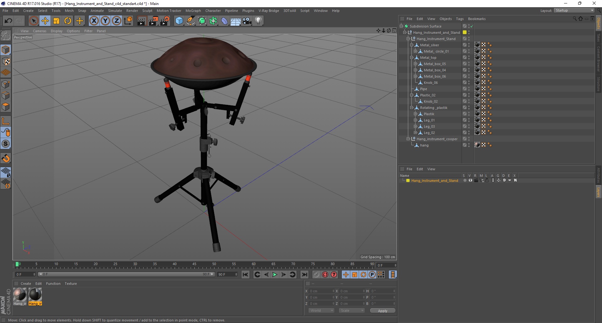Collapse the Rotating_plastik tree node
Image resolution: width=602 pixels, height=323 pixels.
(411, 108)
